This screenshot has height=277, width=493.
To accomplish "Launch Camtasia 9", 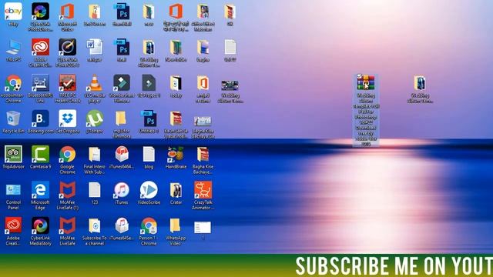I will 40,155.
